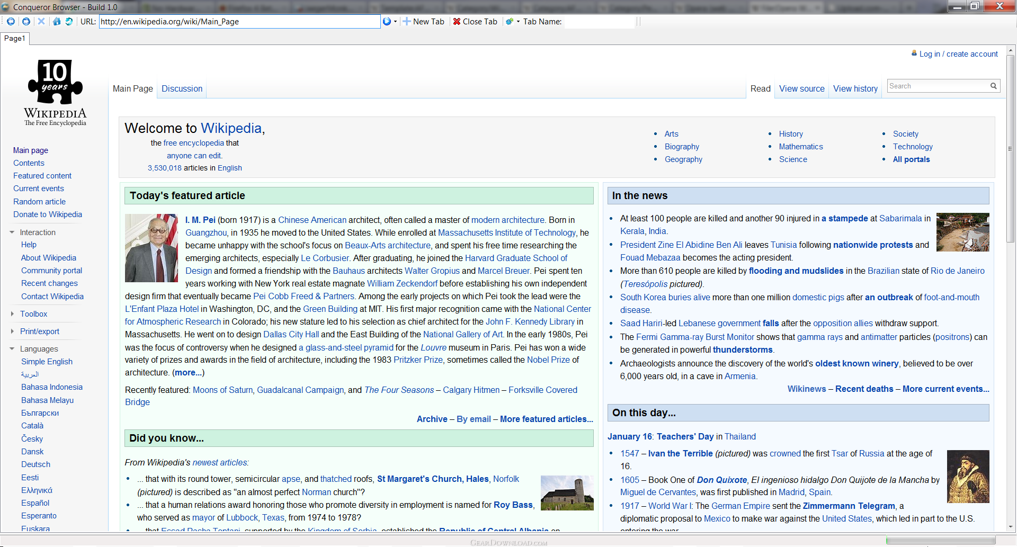Click the Wikinews link

(806, 389)
